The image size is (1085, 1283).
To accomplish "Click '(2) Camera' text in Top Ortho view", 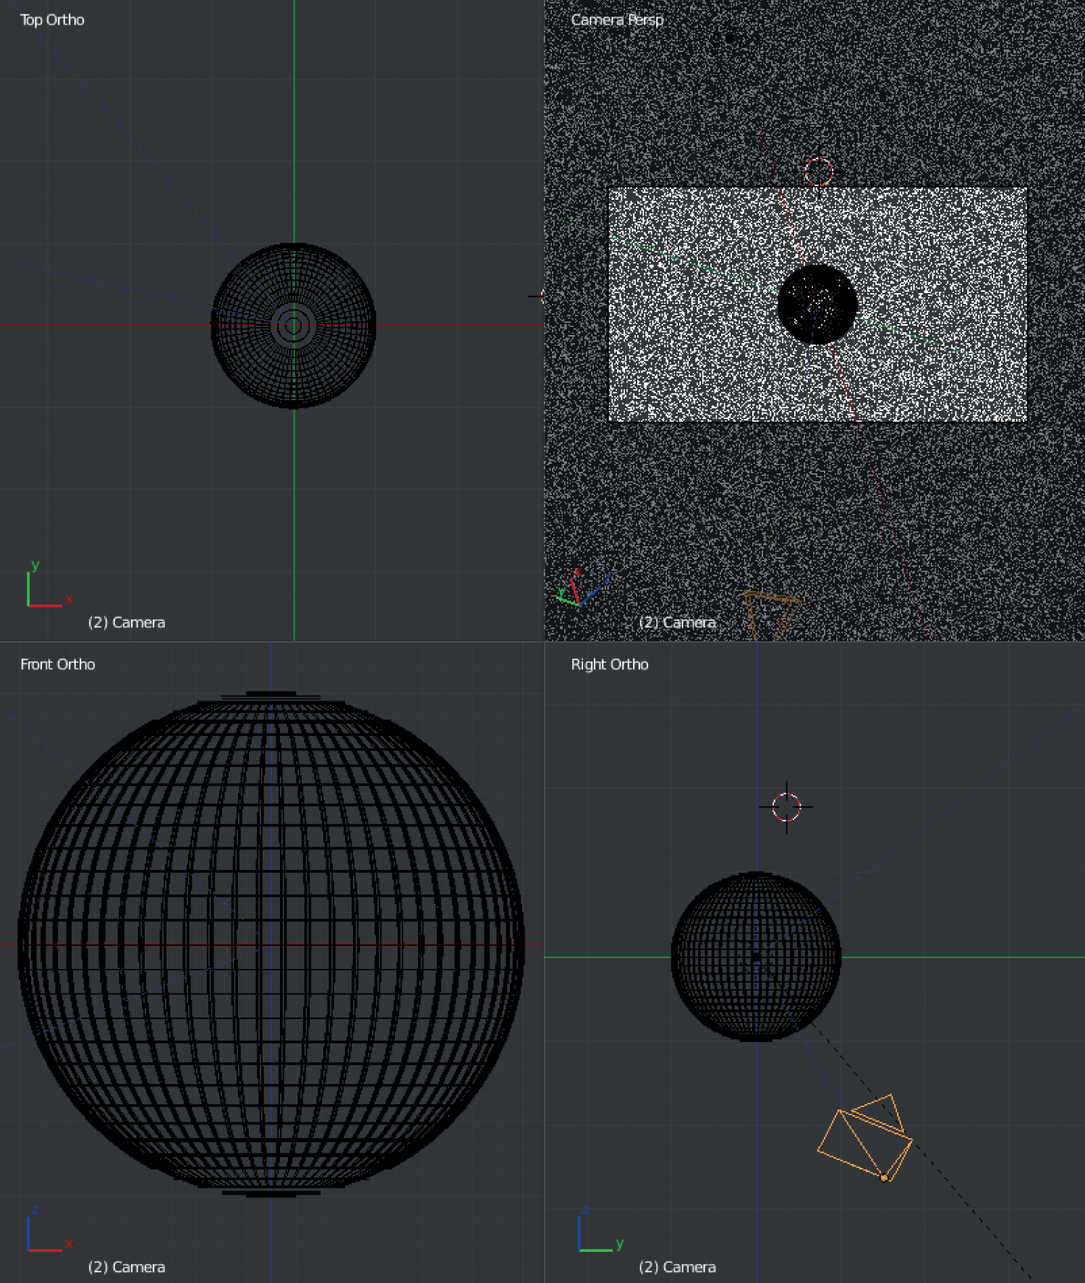I will click(127, 622).
